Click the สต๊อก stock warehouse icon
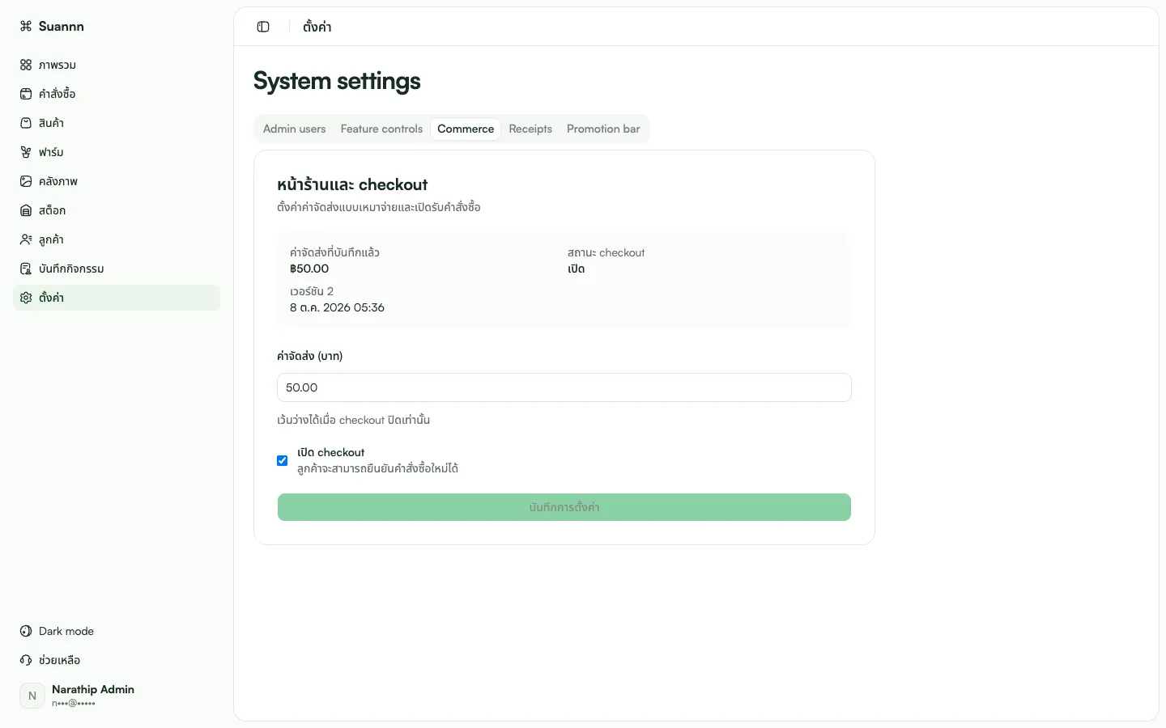The image size is (1166, 728). click(x=26, y=210)
